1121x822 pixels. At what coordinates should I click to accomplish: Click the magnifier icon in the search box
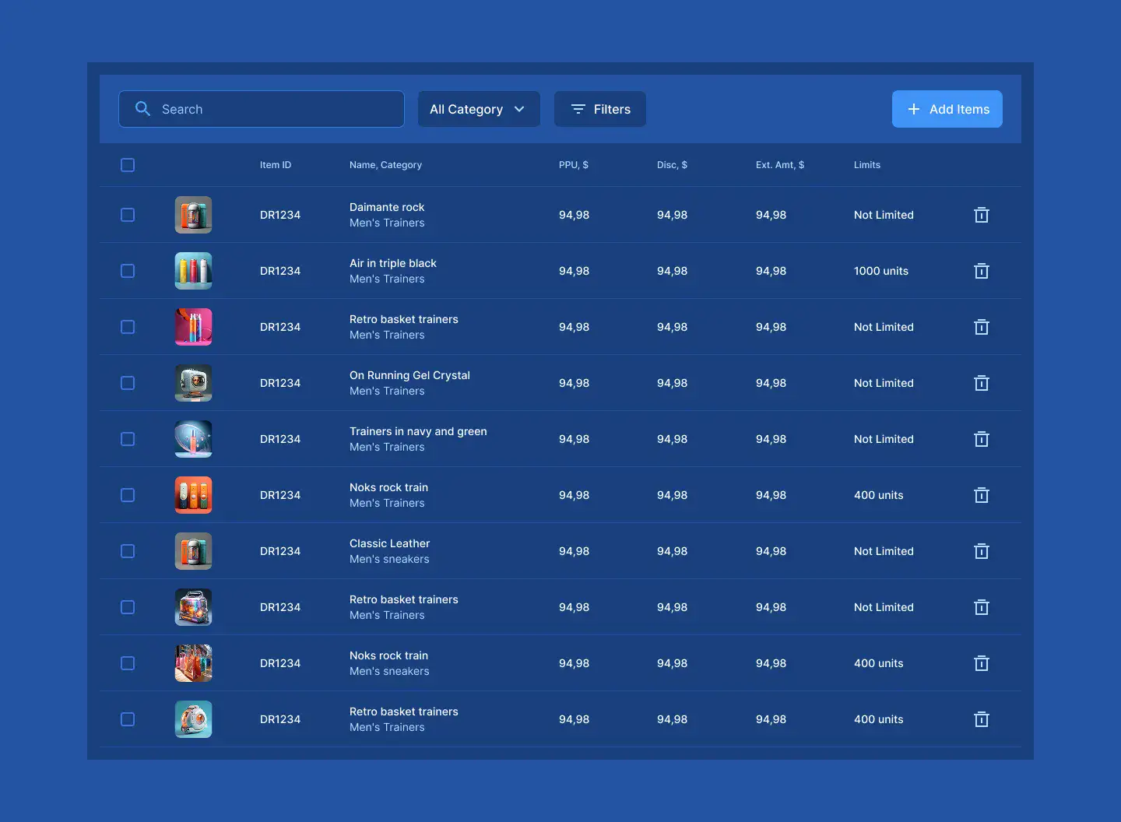pos(142,109)
